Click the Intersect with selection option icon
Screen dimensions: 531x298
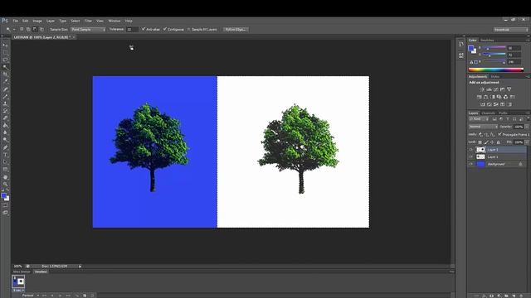pyautogui.click(x=41, y=30)
